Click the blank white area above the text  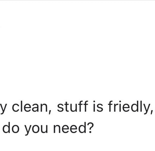77,48
